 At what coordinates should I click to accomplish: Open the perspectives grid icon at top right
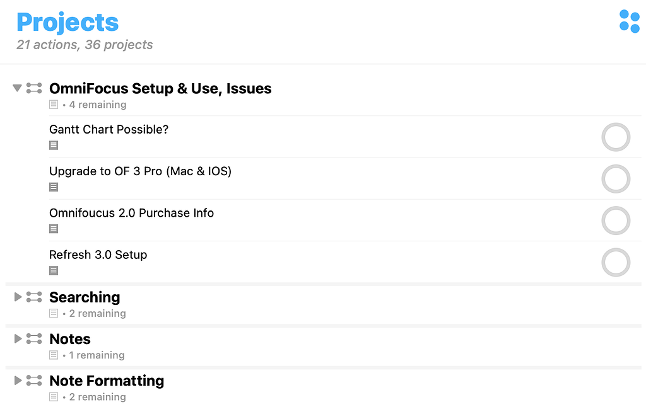point(629,21)
